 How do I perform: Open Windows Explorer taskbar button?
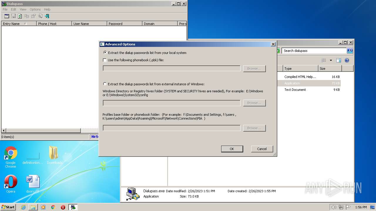point(33,207)
